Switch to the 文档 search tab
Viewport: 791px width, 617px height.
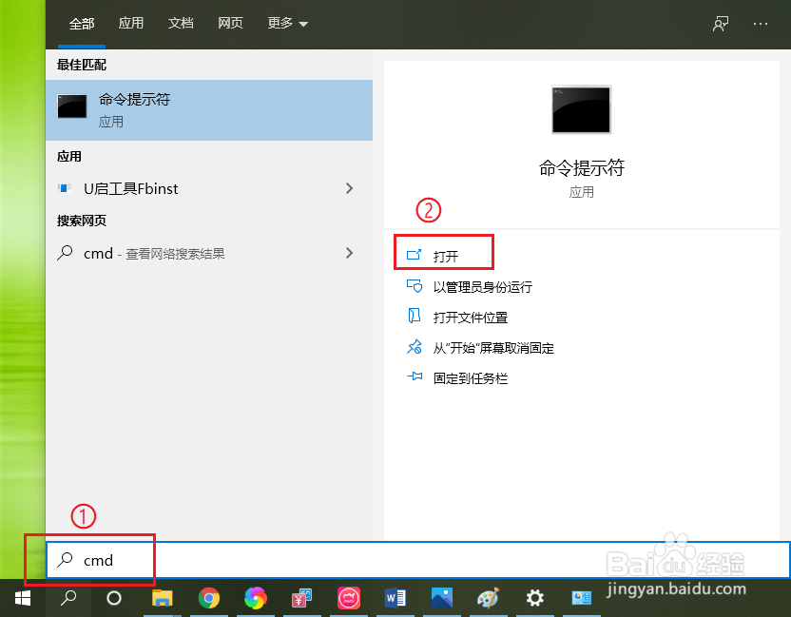181,24
